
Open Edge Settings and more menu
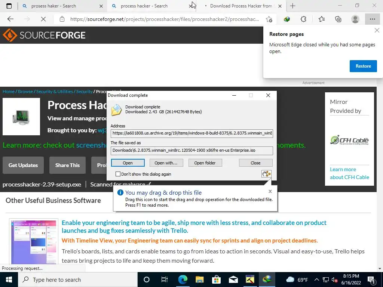[x=372, y=19]
